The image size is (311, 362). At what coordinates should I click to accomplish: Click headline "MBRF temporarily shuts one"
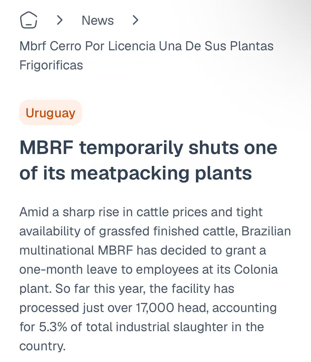pos(148,148)
